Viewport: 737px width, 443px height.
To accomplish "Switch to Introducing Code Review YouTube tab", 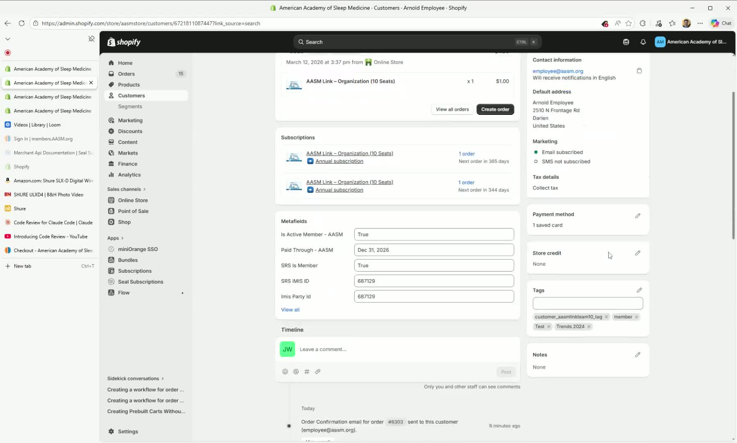I will (49, 237).
